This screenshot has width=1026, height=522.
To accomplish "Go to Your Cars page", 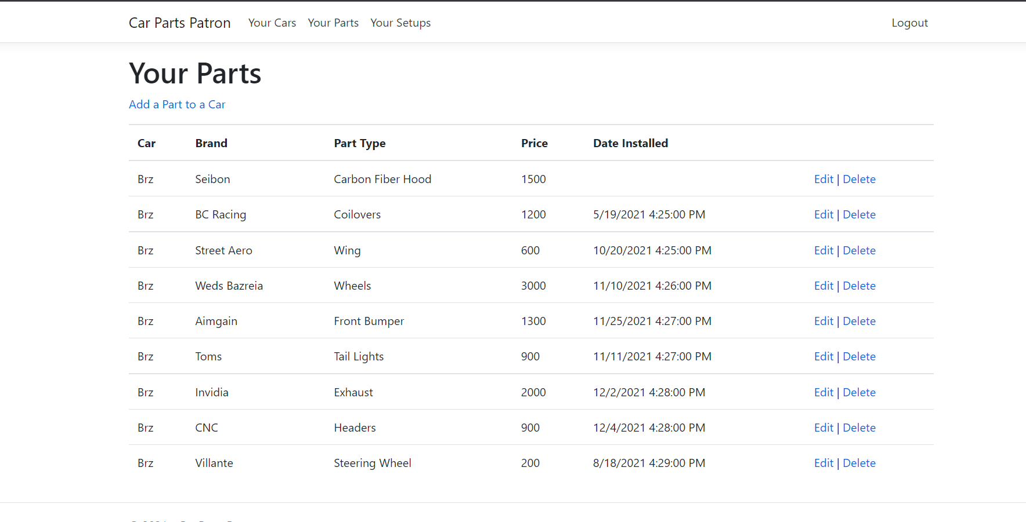I will tap(272, 23).
